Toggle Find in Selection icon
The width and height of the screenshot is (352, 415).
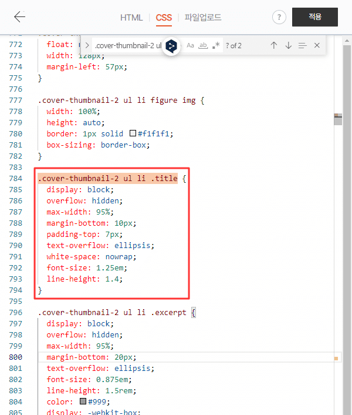303,45
